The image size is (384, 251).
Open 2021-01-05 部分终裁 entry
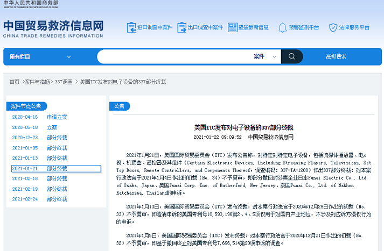[x=40, y=148]
